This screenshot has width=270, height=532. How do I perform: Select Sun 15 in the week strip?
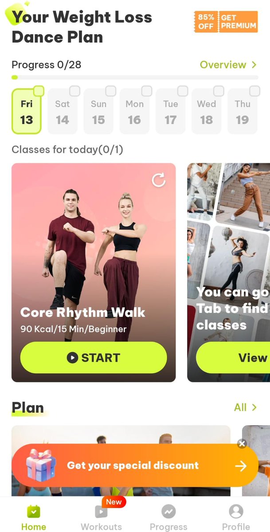coord(98,111)
